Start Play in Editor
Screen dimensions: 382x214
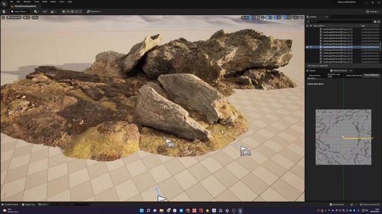pyautogui.click(x=64, y=11)
